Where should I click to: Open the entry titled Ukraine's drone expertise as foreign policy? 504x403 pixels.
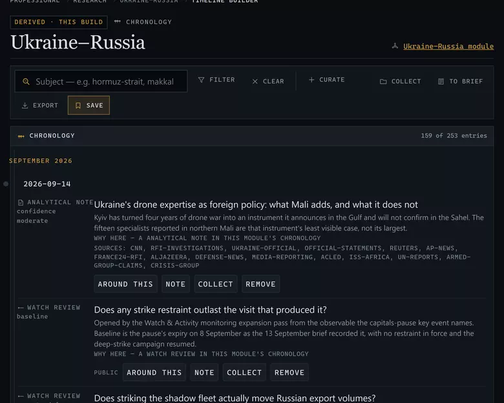pyautogui.click(x=256, y=205)
